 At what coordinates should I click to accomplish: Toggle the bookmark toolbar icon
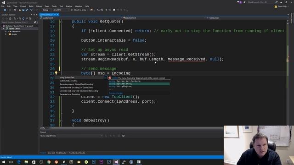114,10
